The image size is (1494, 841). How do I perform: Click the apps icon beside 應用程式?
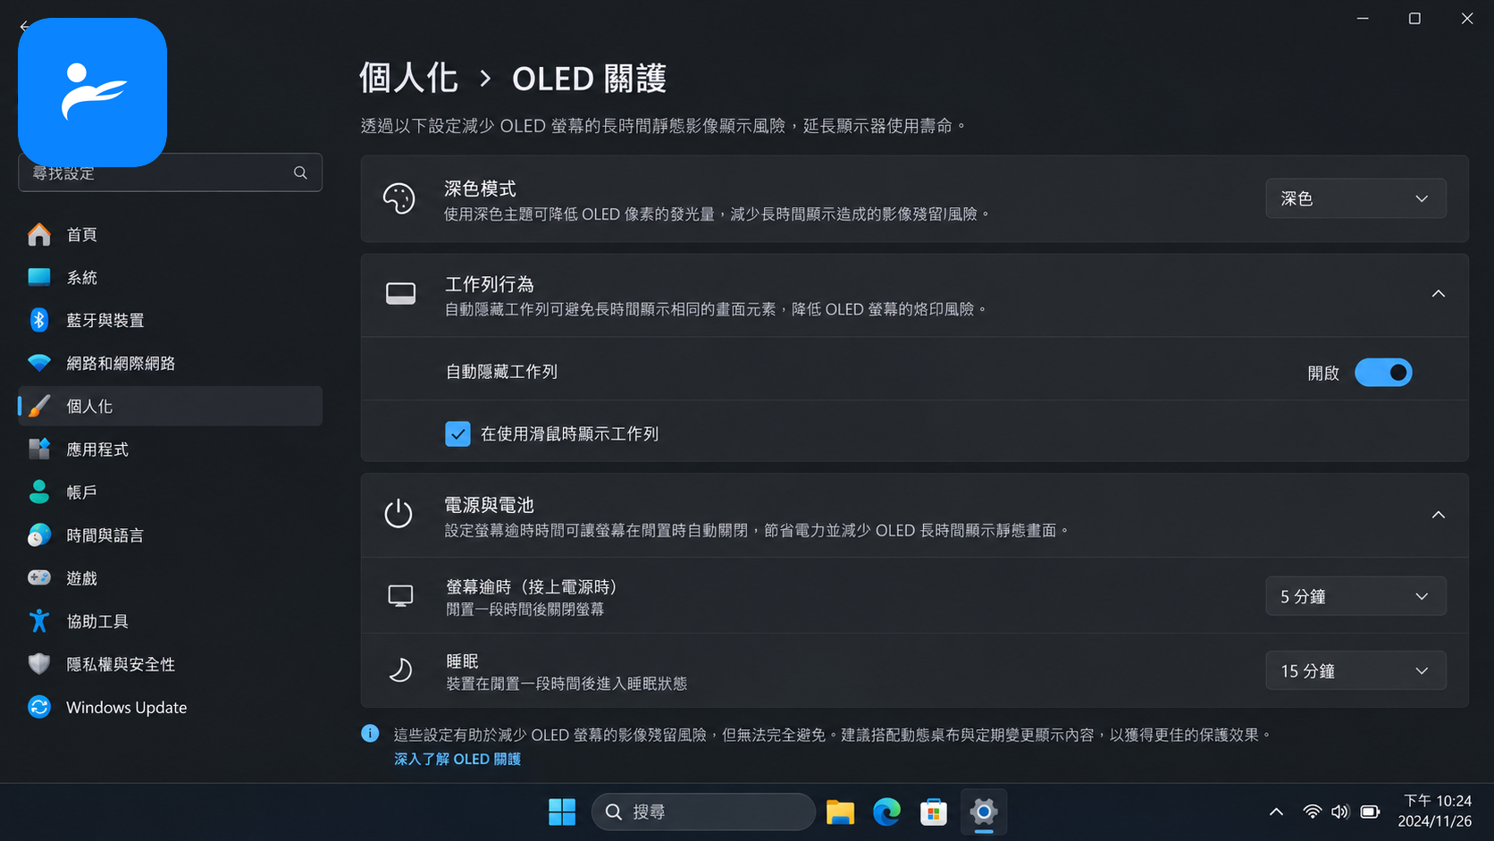39,449
